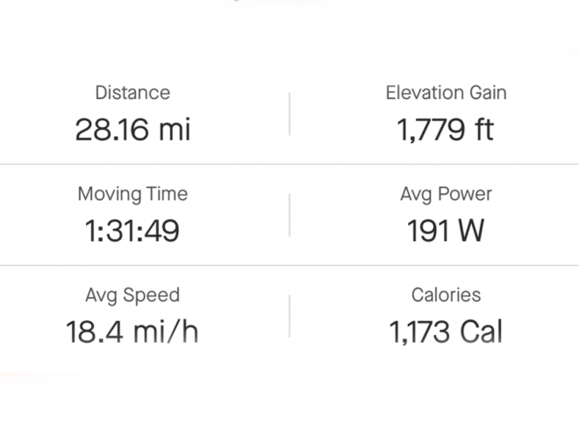Select the 18.4 mi/h speed value

pos(132,332)
